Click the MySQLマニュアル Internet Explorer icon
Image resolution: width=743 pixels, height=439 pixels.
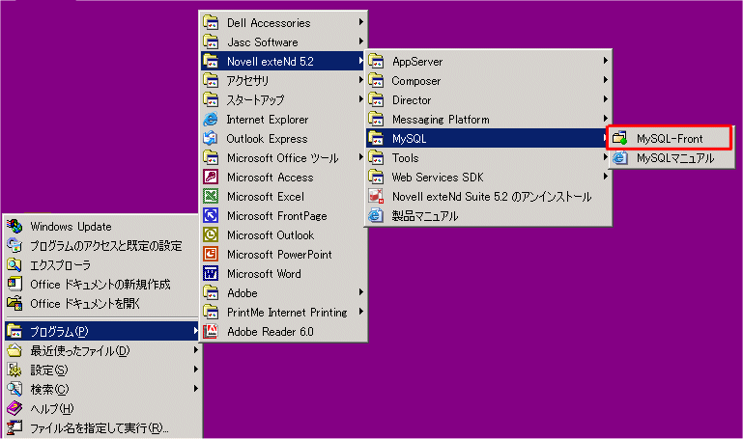(619, 158)
